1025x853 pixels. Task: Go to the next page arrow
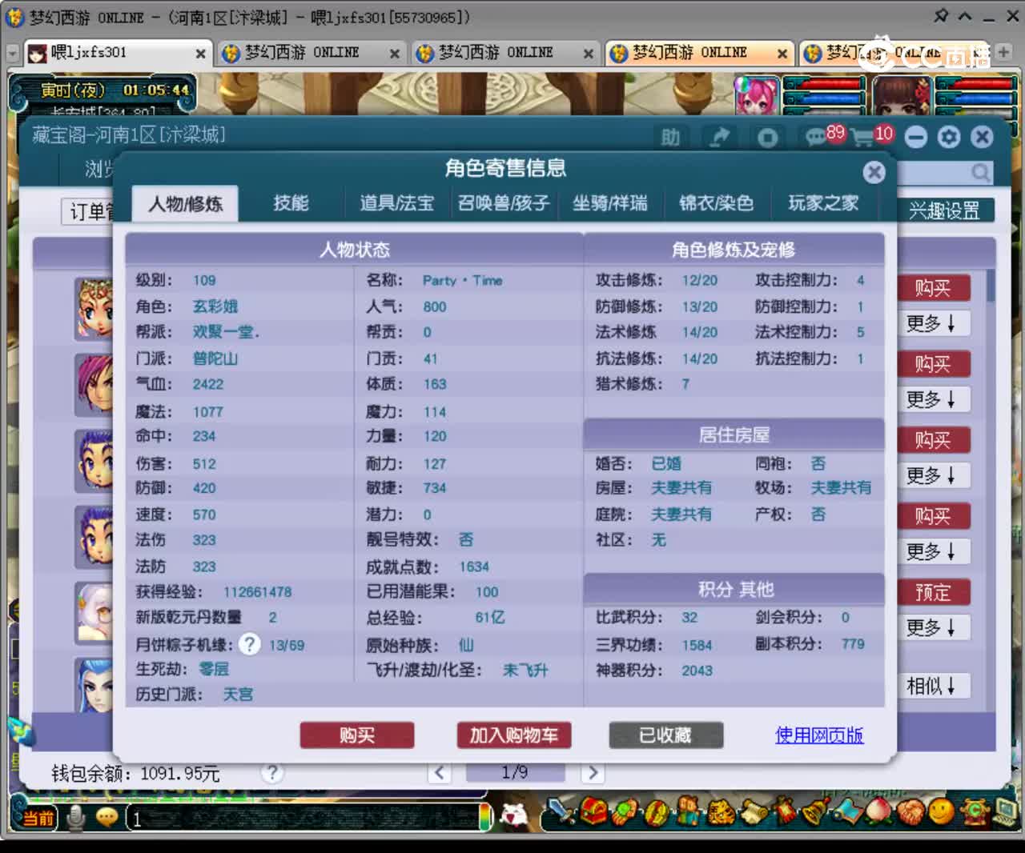click(592, 772)
